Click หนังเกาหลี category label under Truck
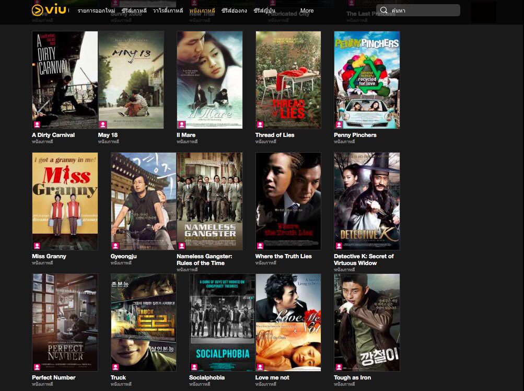Screen dimensions: 524x391 (x=121, y=384)
